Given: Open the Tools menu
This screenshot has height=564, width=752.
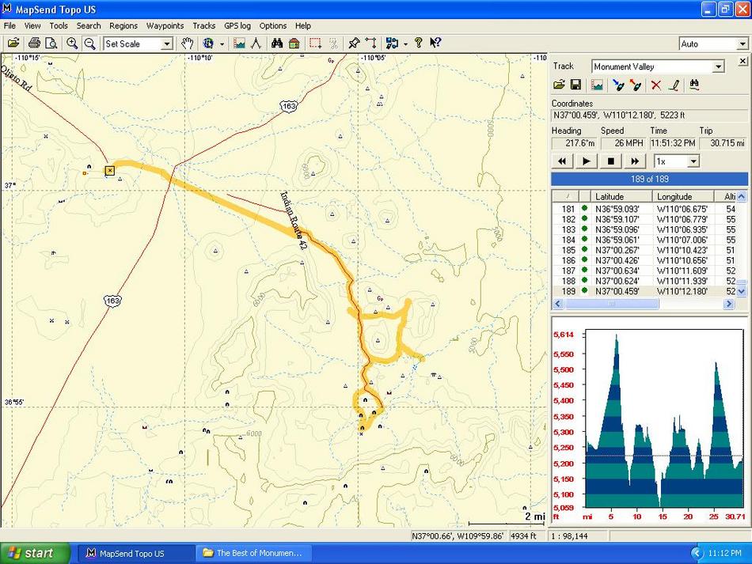Looking at the screenshot, I should [59, 26].
